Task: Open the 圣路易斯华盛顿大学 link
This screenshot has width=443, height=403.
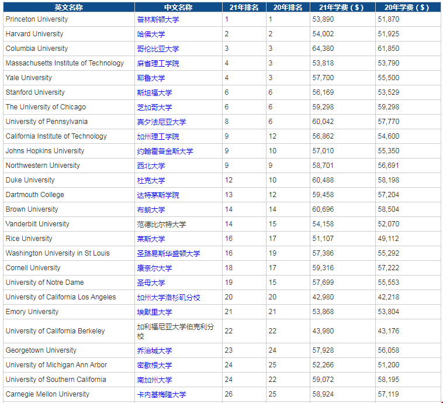Action: coord(168,254)
